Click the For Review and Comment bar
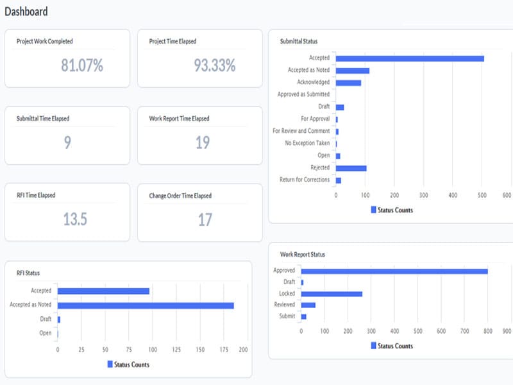 coord(337,132)
